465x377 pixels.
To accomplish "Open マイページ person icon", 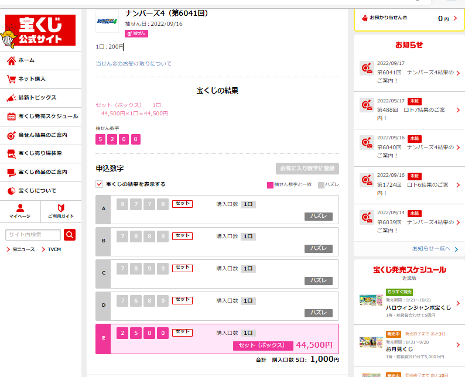I will [20, 208].
